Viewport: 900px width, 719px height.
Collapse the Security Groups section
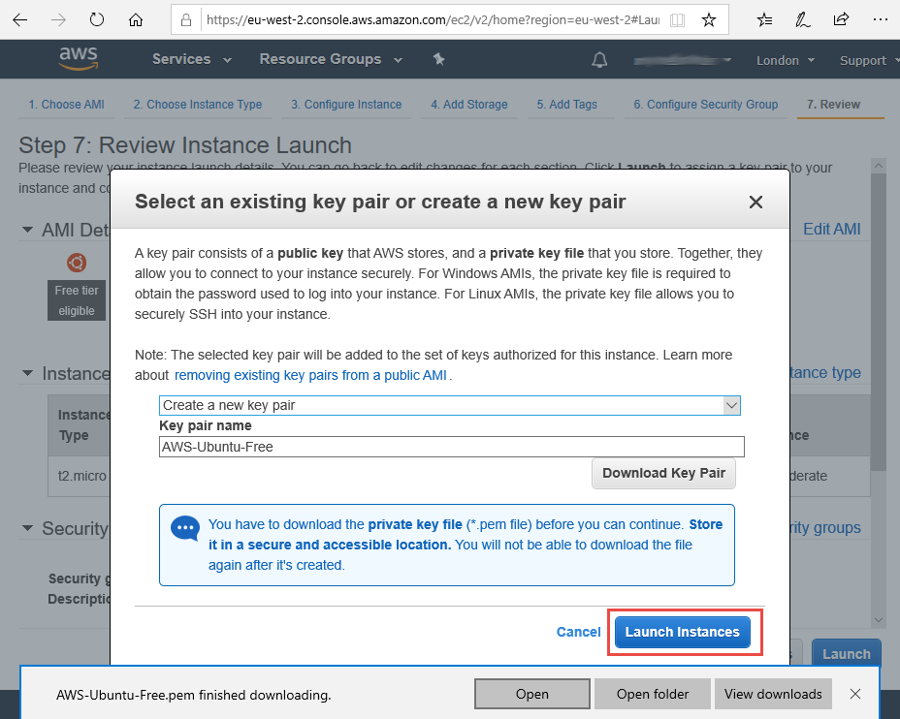27,528
